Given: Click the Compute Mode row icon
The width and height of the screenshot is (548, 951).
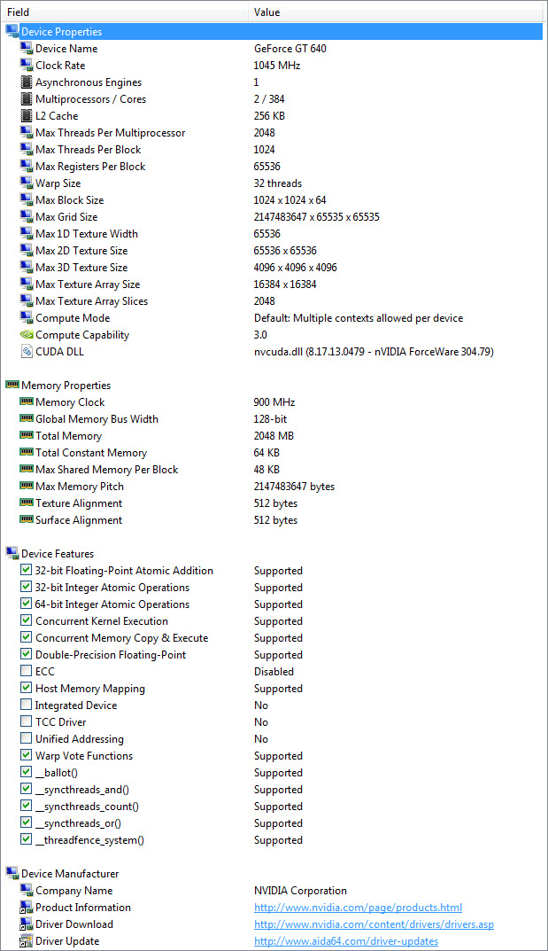Looking at the screenshot, I should point(26,318).
